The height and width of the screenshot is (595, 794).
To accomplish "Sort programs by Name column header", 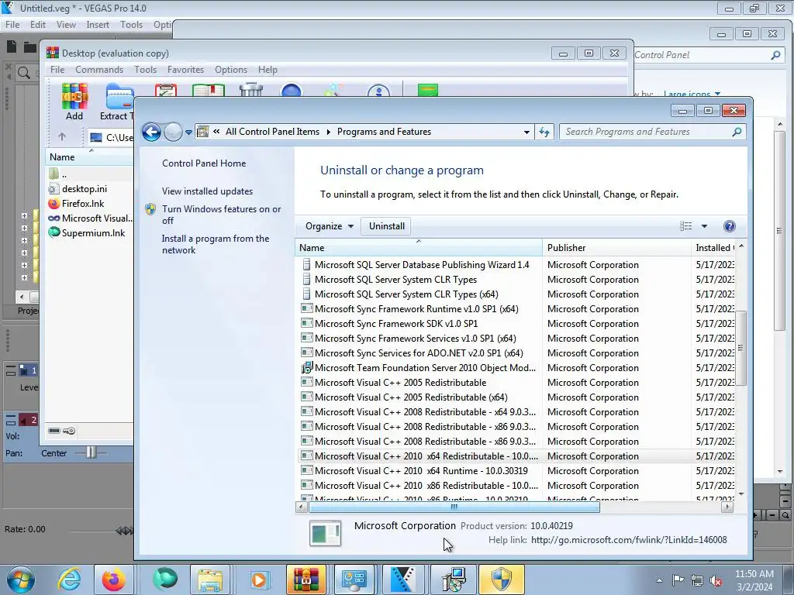I will point(418,247).
